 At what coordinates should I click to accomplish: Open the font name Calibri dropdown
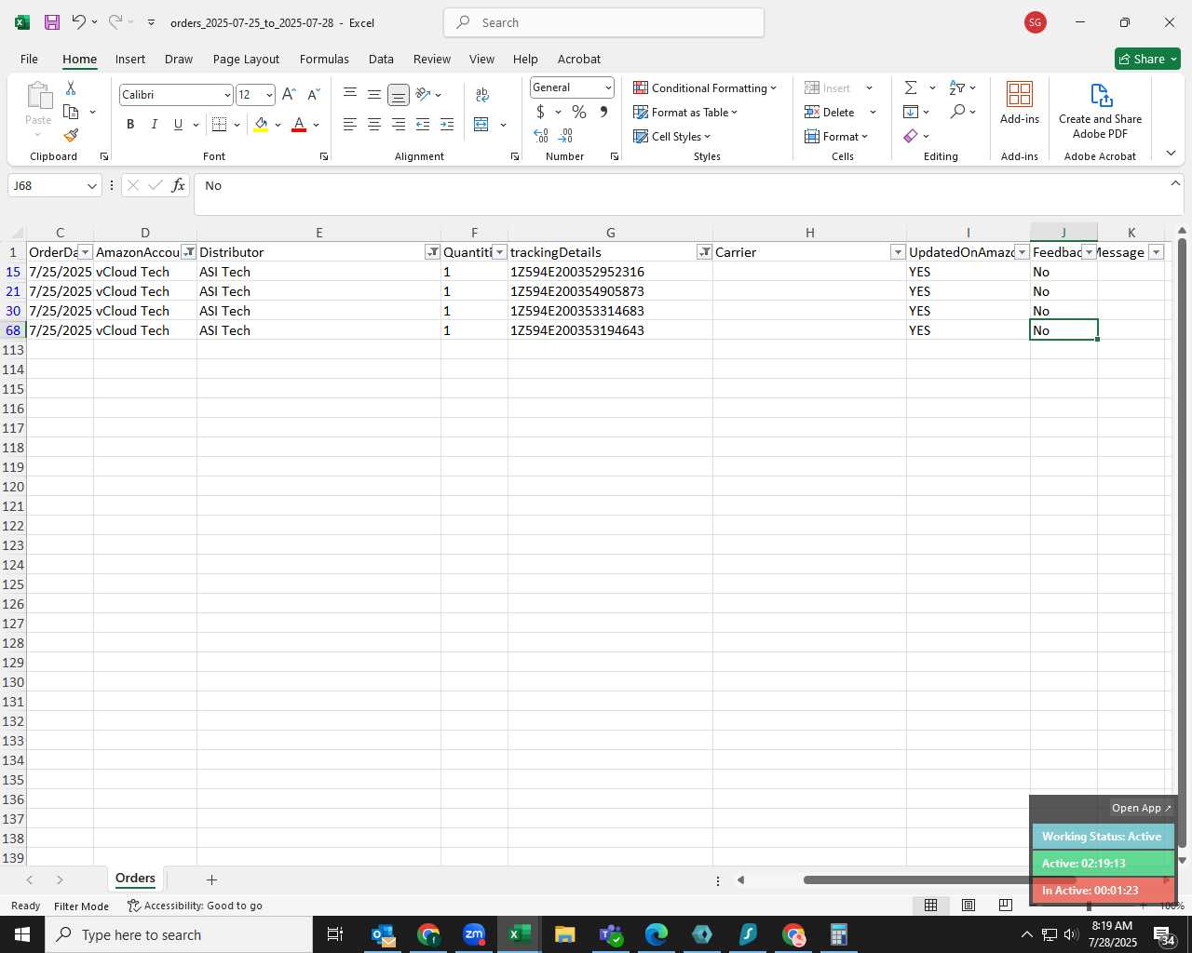[226, 95]
